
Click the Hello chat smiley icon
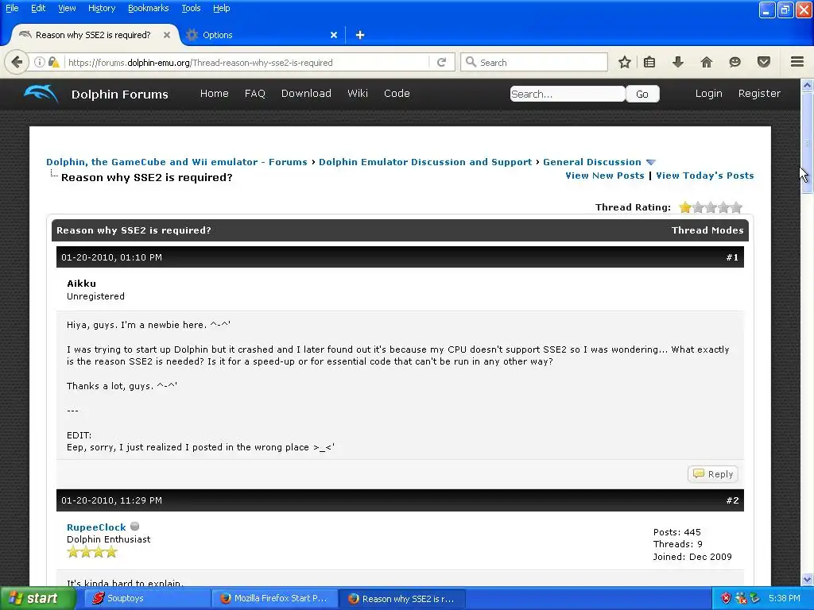(x=735, y=62)
